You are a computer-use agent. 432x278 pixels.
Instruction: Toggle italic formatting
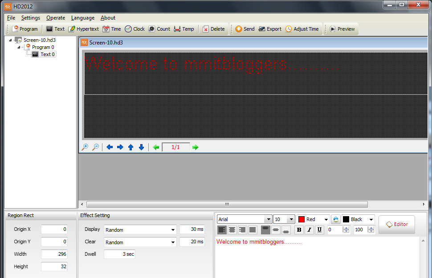point(309,230)
